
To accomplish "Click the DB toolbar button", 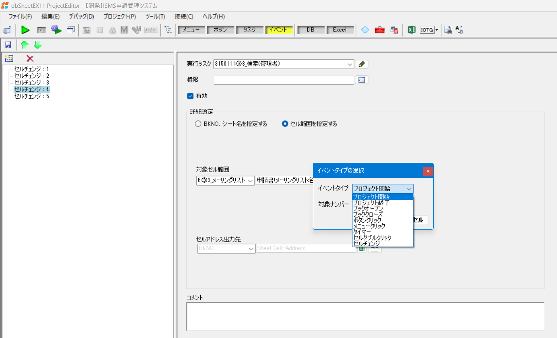I will 310,30.
